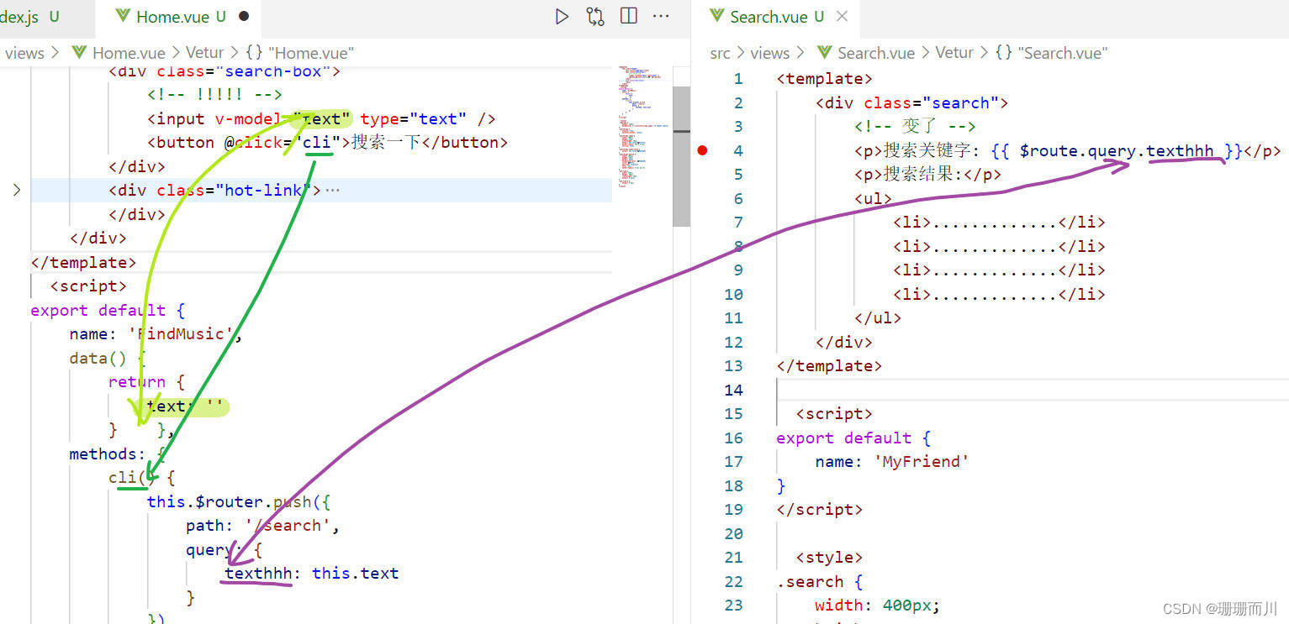1289x624 pixels.
Task: Toggle the breakpoint on line 4
Action: point(703,150)
